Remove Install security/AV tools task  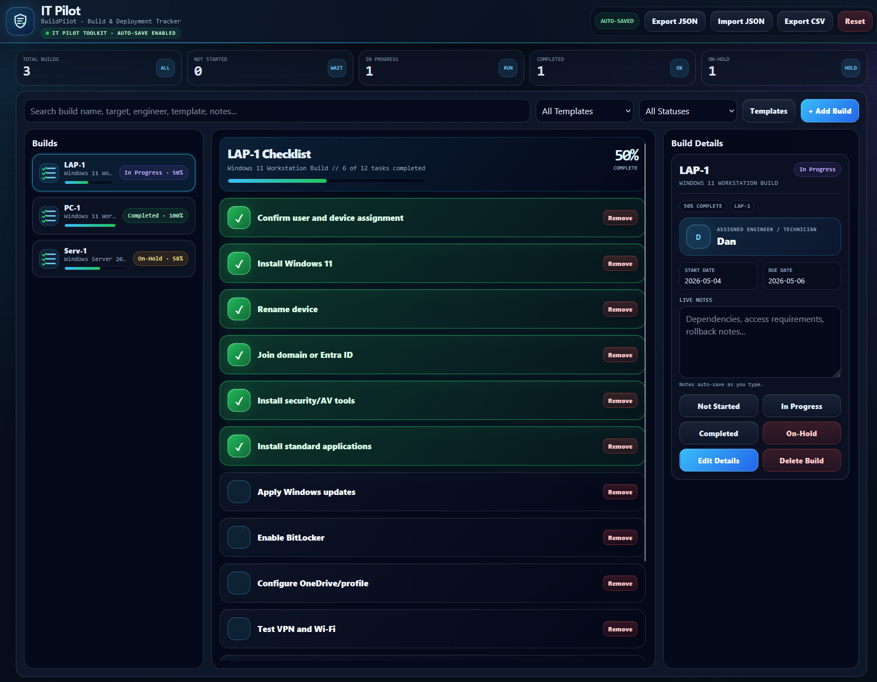pos(620,401)
